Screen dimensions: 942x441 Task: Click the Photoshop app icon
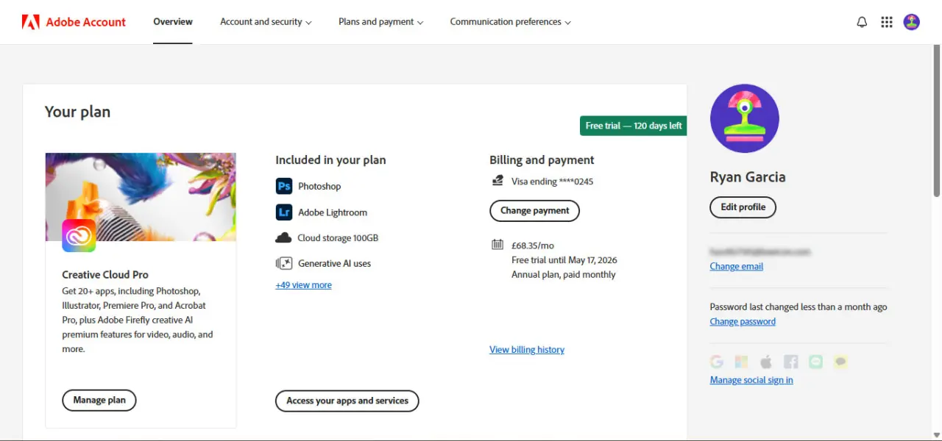284,186
